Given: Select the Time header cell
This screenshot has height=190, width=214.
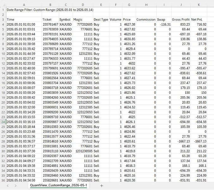Looking at the screenshot, I should click(x=24, y=20).
